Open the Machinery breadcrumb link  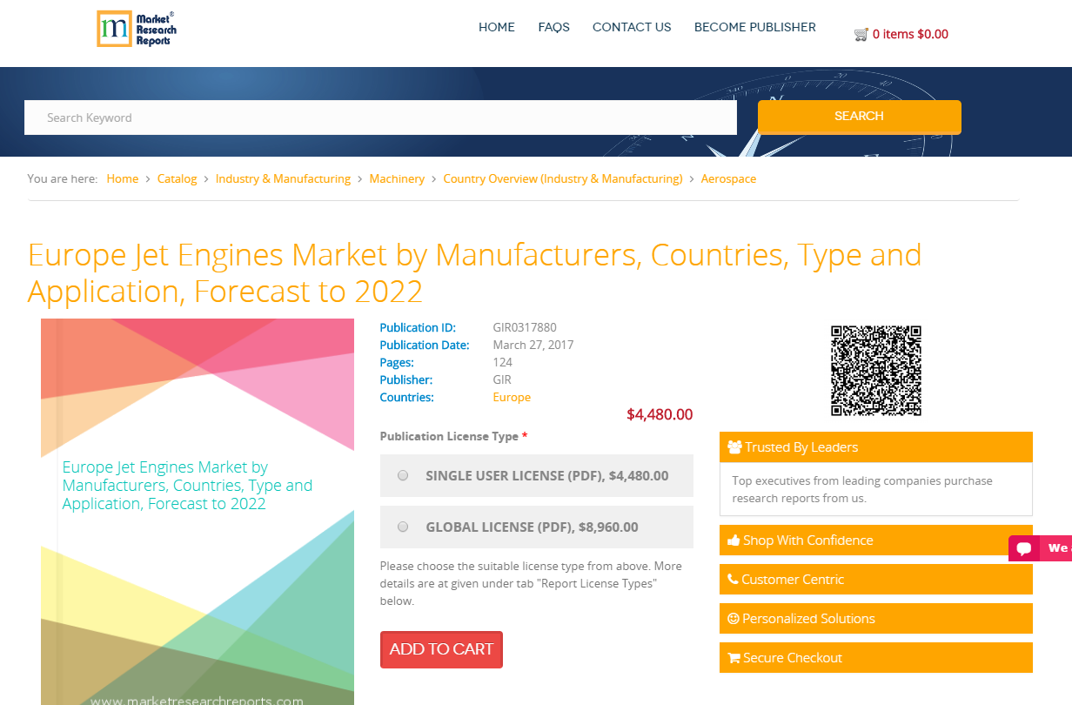[397, 178]
